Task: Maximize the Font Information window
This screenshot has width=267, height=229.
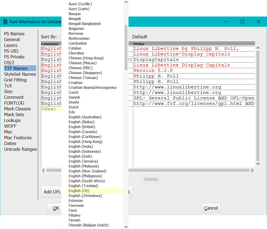Action: 242,22
